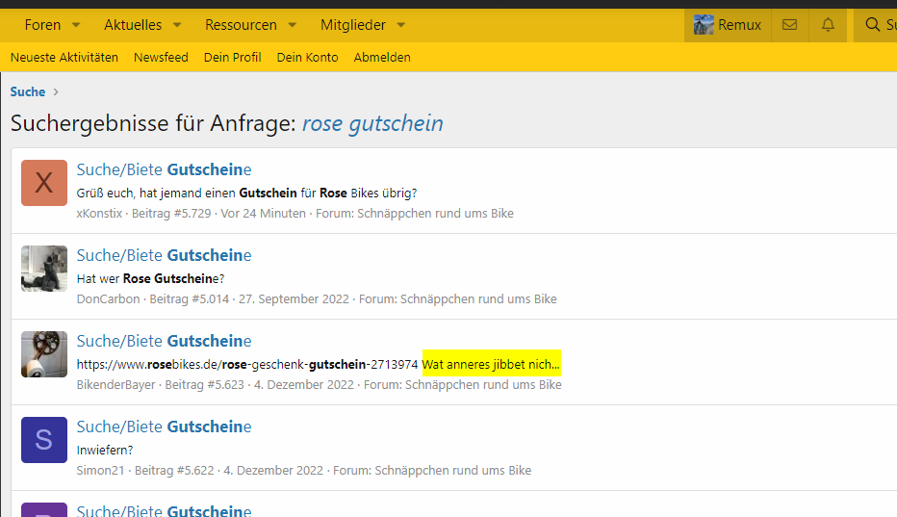This screenshot has width=897, height=517.
Task: Click 'Beitrag #5.622' text
Action: click(x=174, y=470)
